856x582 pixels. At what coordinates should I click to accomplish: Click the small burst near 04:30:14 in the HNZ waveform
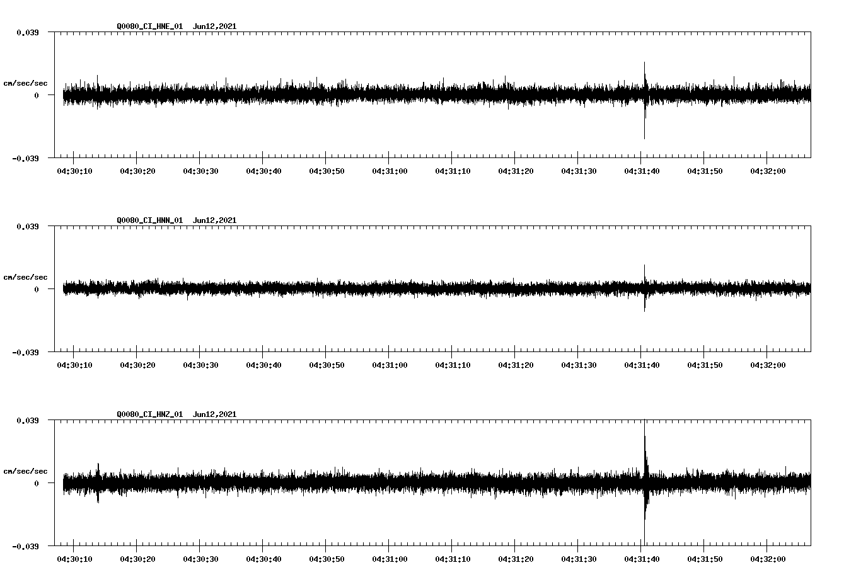[x=98, y=482]
